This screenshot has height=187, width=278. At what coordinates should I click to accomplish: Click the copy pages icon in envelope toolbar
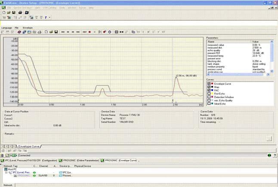133,32
